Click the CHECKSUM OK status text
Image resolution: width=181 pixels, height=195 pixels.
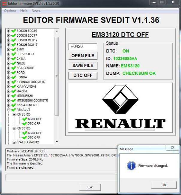click(x=139, y=73)
